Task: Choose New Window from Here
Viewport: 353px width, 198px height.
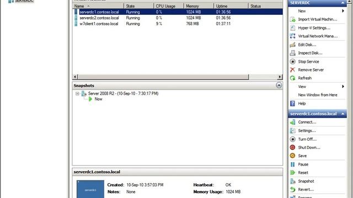Action: click(x=318, y=95)
